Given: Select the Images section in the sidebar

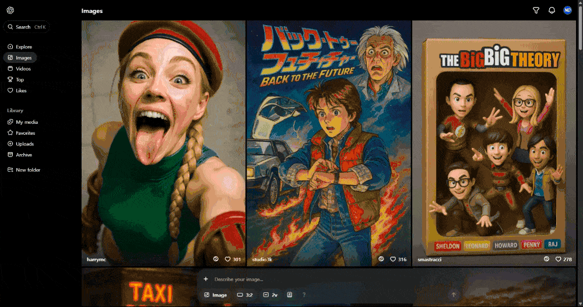Looking at the screenshot, I should [x=20, y=58].
